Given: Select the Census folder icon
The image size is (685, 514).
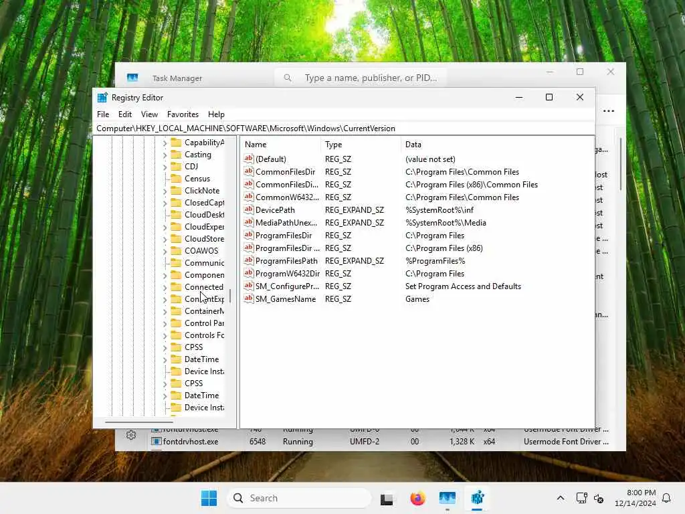Looking at the screenshot, I should [x=176, y=178].
